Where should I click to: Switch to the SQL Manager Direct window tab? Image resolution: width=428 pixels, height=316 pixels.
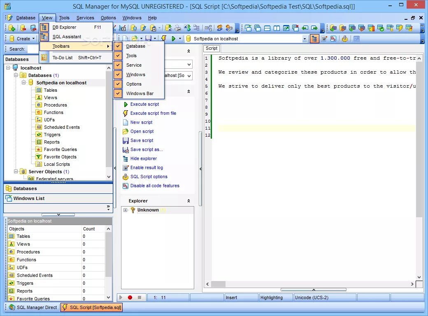pyautogui.click(x=33, y=307)
